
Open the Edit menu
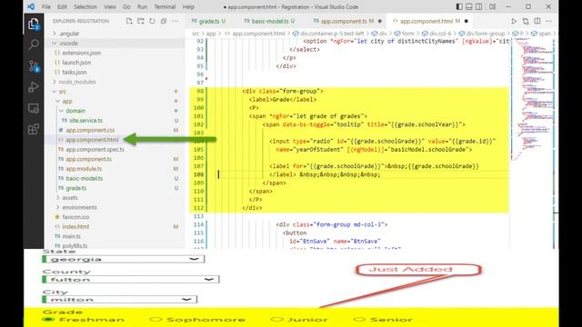(x=62, y=6)
